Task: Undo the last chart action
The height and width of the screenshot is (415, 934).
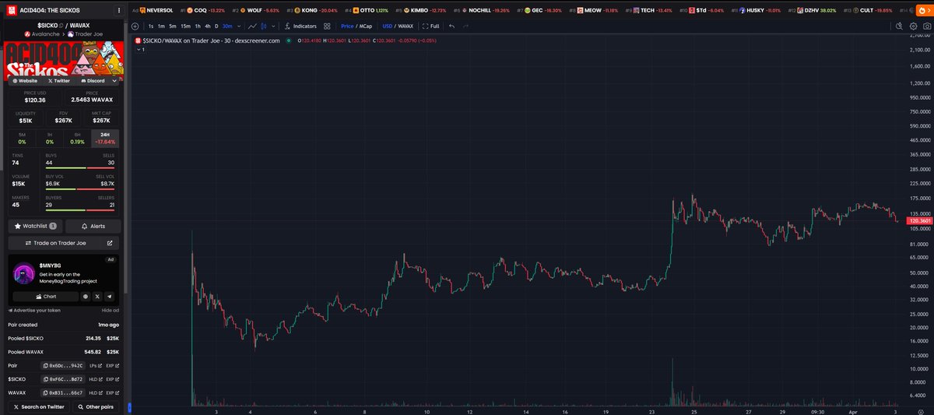Action: pos(451,26)
